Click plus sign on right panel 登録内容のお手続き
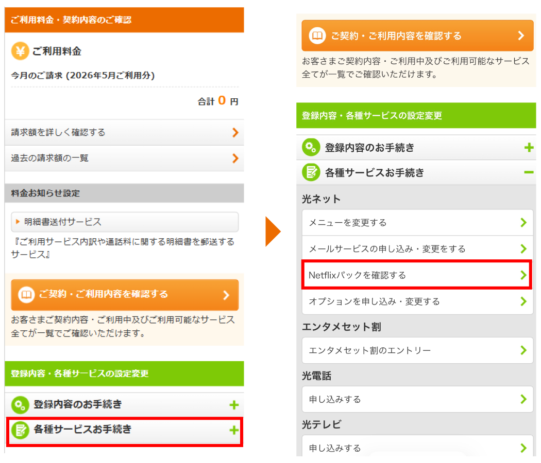 point(529,148)
